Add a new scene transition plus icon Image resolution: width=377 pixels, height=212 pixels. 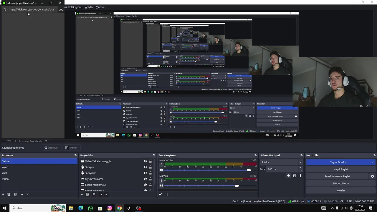[289, 175]
